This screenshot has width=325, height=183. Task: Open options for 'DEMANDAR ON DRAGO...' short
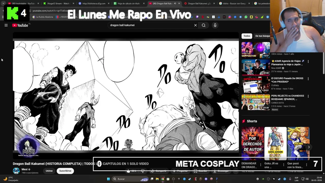point(261,165)
